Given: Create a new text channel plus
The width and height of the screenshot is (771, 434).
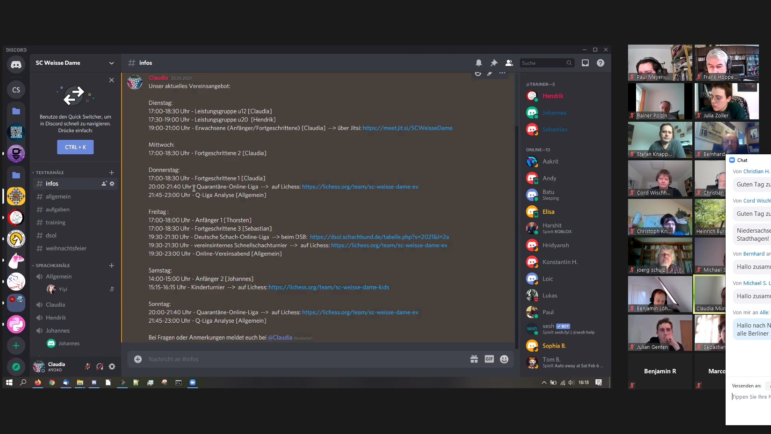Looking at the screenshot, I should (112, 172).
